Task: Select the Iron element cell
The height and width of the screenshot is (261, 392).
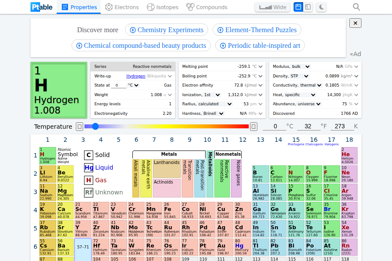Action: point(172,210)
